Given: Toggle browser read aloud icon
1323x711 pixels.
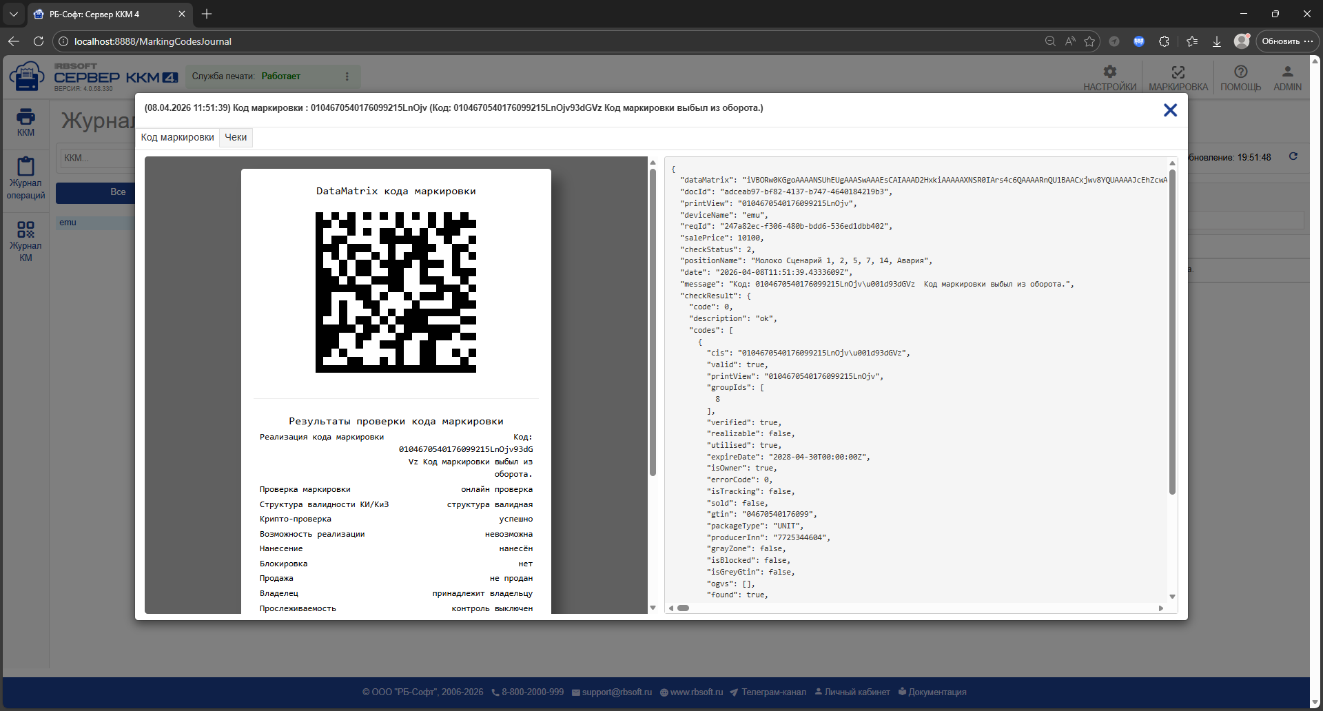Looking at the screenshot, I should [x=1070, y=41].
